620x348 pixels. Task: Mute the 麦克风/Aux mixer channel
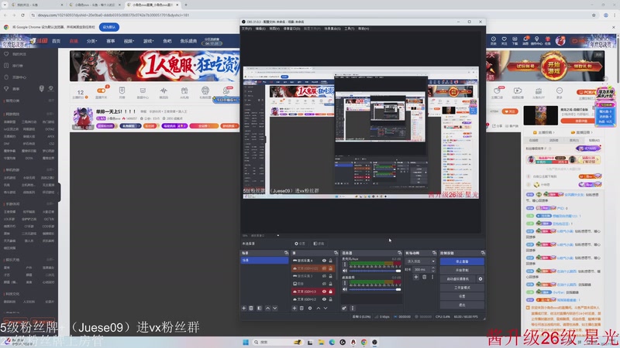pyautogui.click(x=345, y=271)
